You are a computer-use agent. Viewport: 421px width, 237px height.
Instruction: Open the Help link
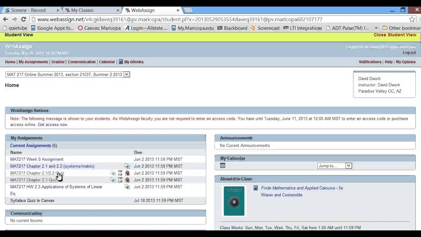tap(389, 62)
